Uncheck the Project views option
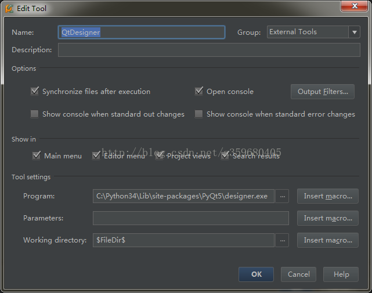Screen dimensions: 372x293 (160, 155)
